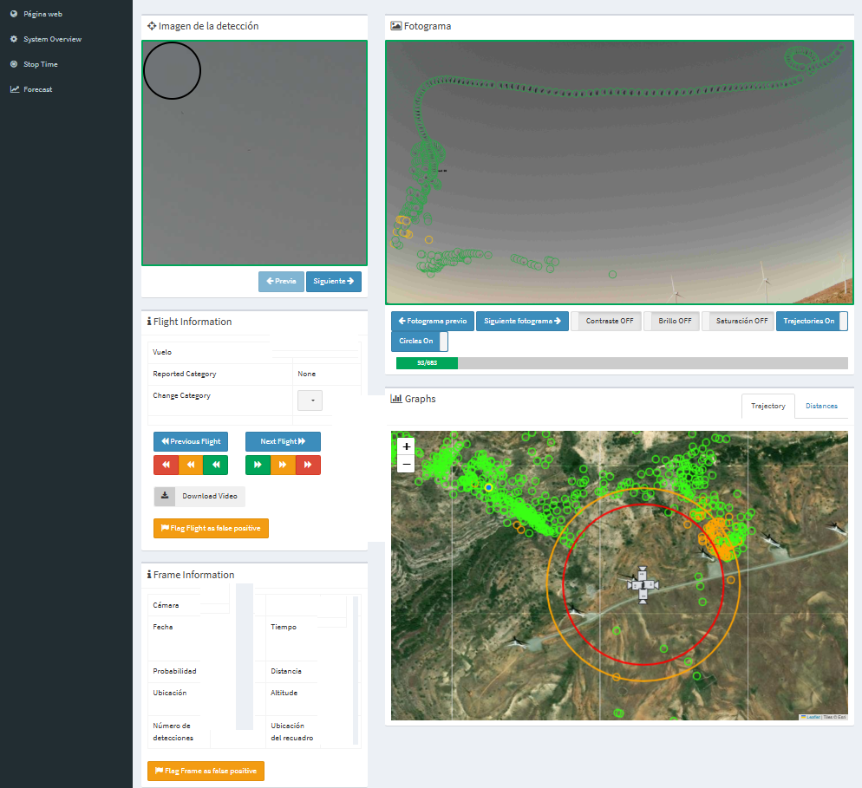Click the frame progress bar showing 93/683
Image resolution: width=862 pixels, height=788 pixels.
pos(621,363)
